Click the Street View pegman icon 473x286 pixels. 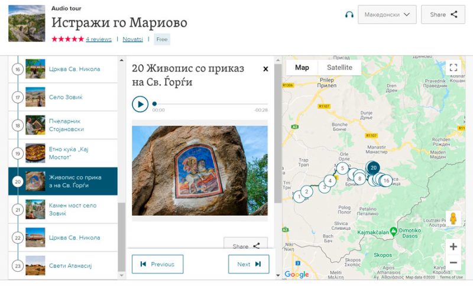click(x=453, y=218)
